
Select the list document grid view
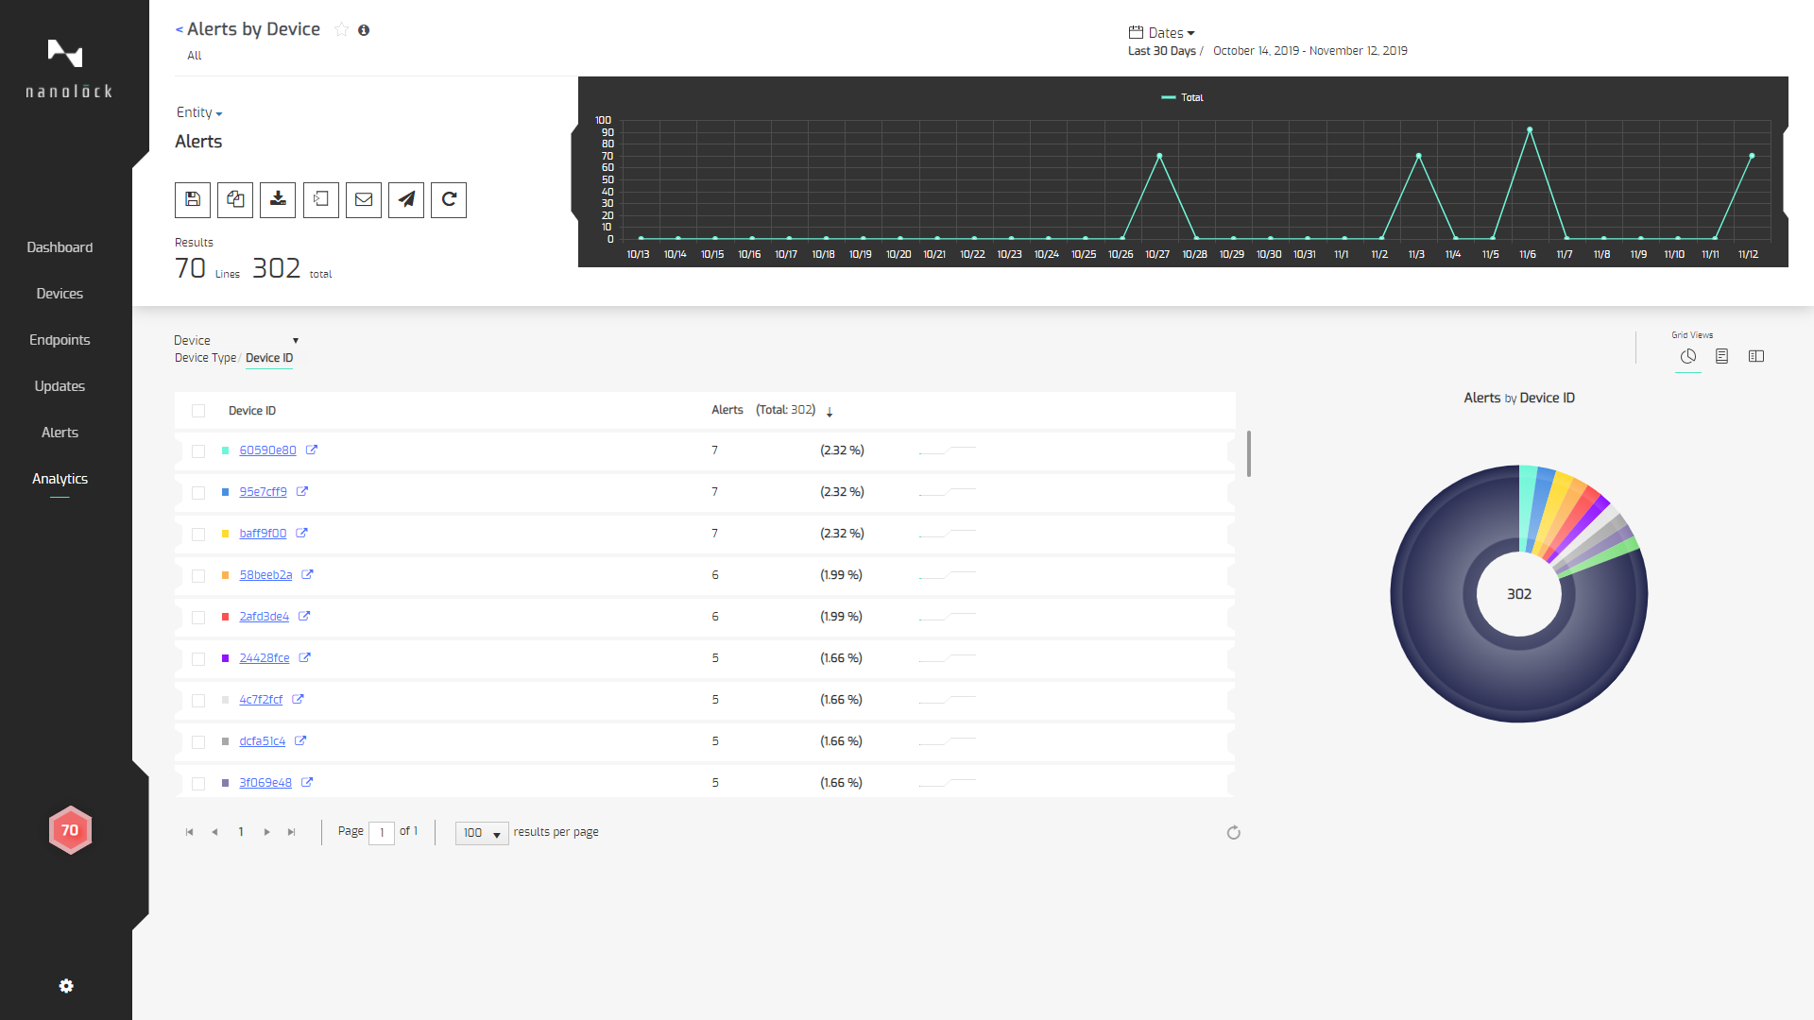[x=1722, y=356]
